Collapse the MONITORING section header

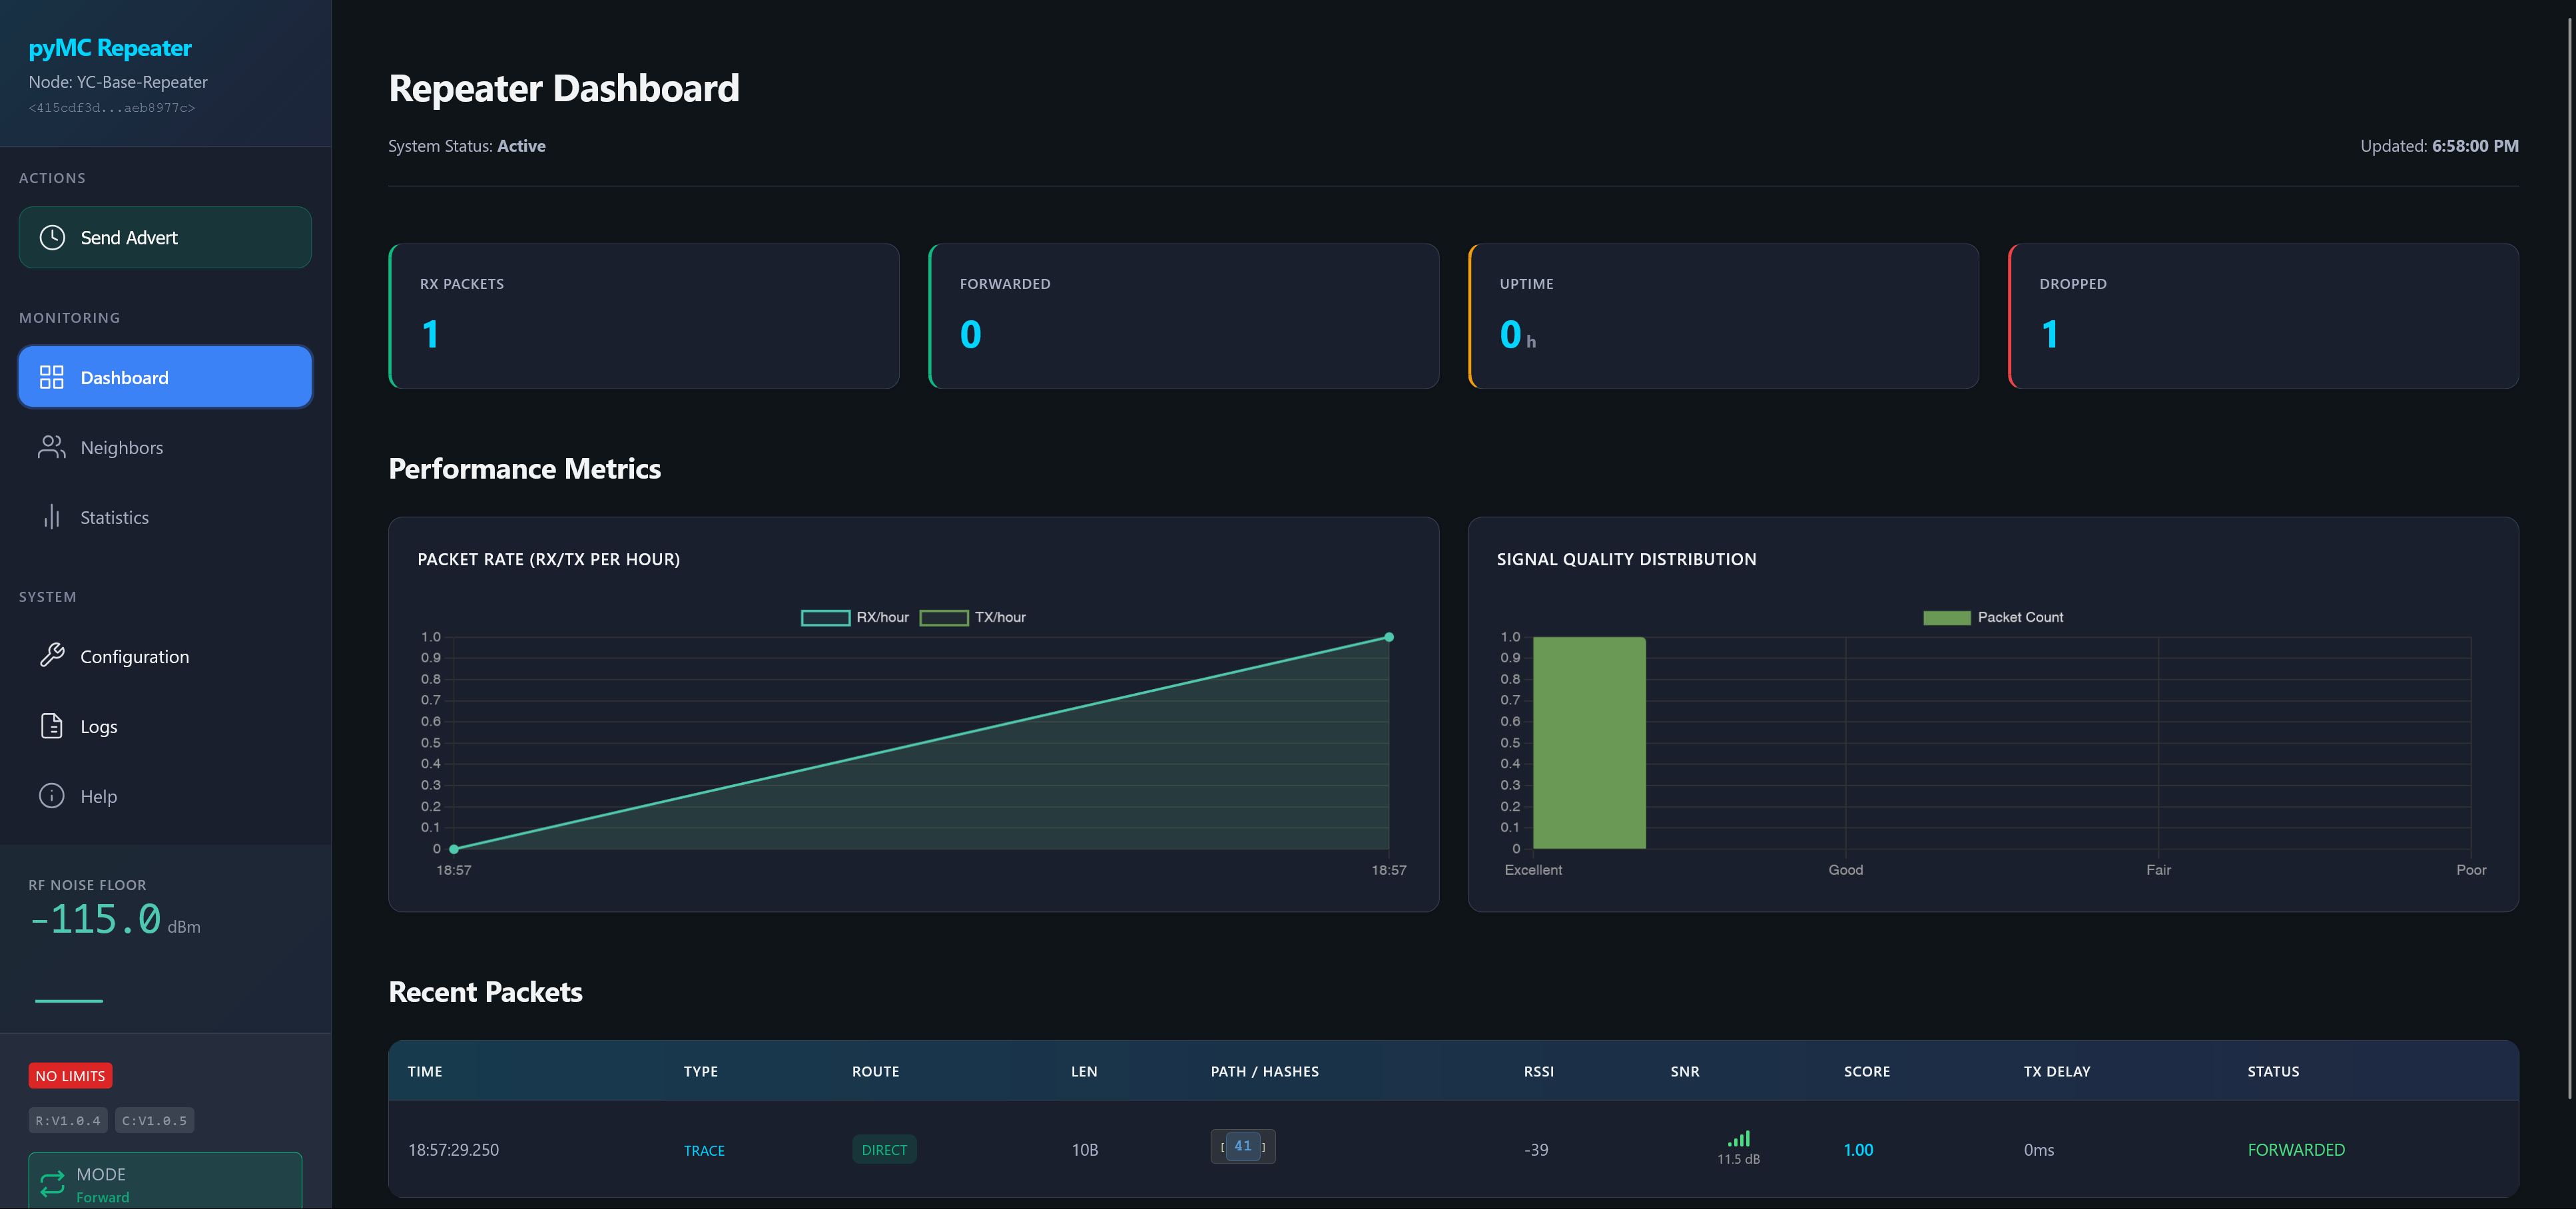[69, 317]
